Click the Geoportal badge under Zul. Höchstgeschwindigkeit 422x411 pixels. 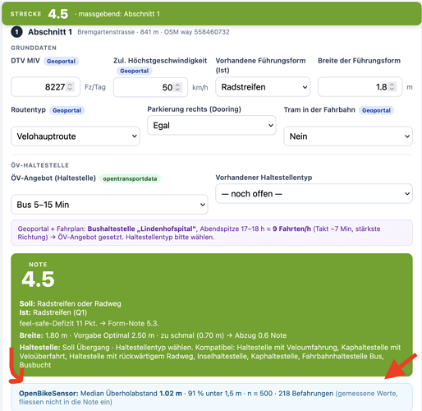tap(134, 71)
